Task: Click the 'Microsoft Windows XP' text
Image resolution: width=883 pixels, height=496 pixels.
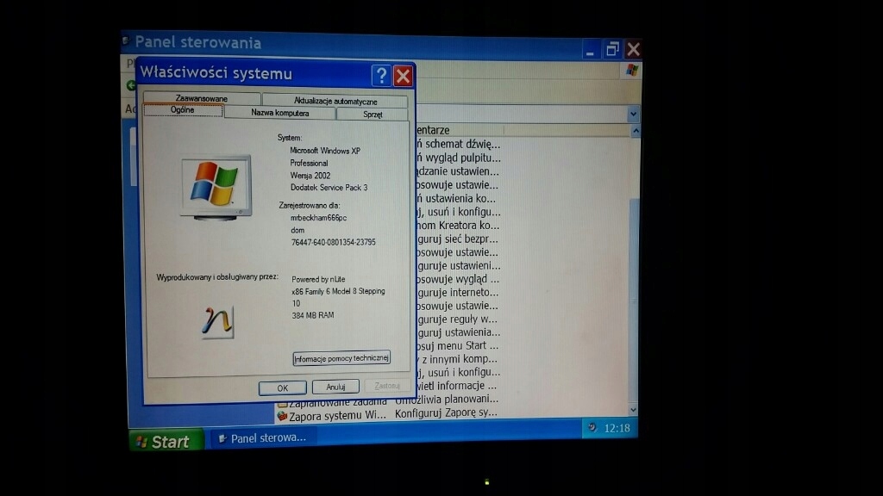Action: point(325,151)
